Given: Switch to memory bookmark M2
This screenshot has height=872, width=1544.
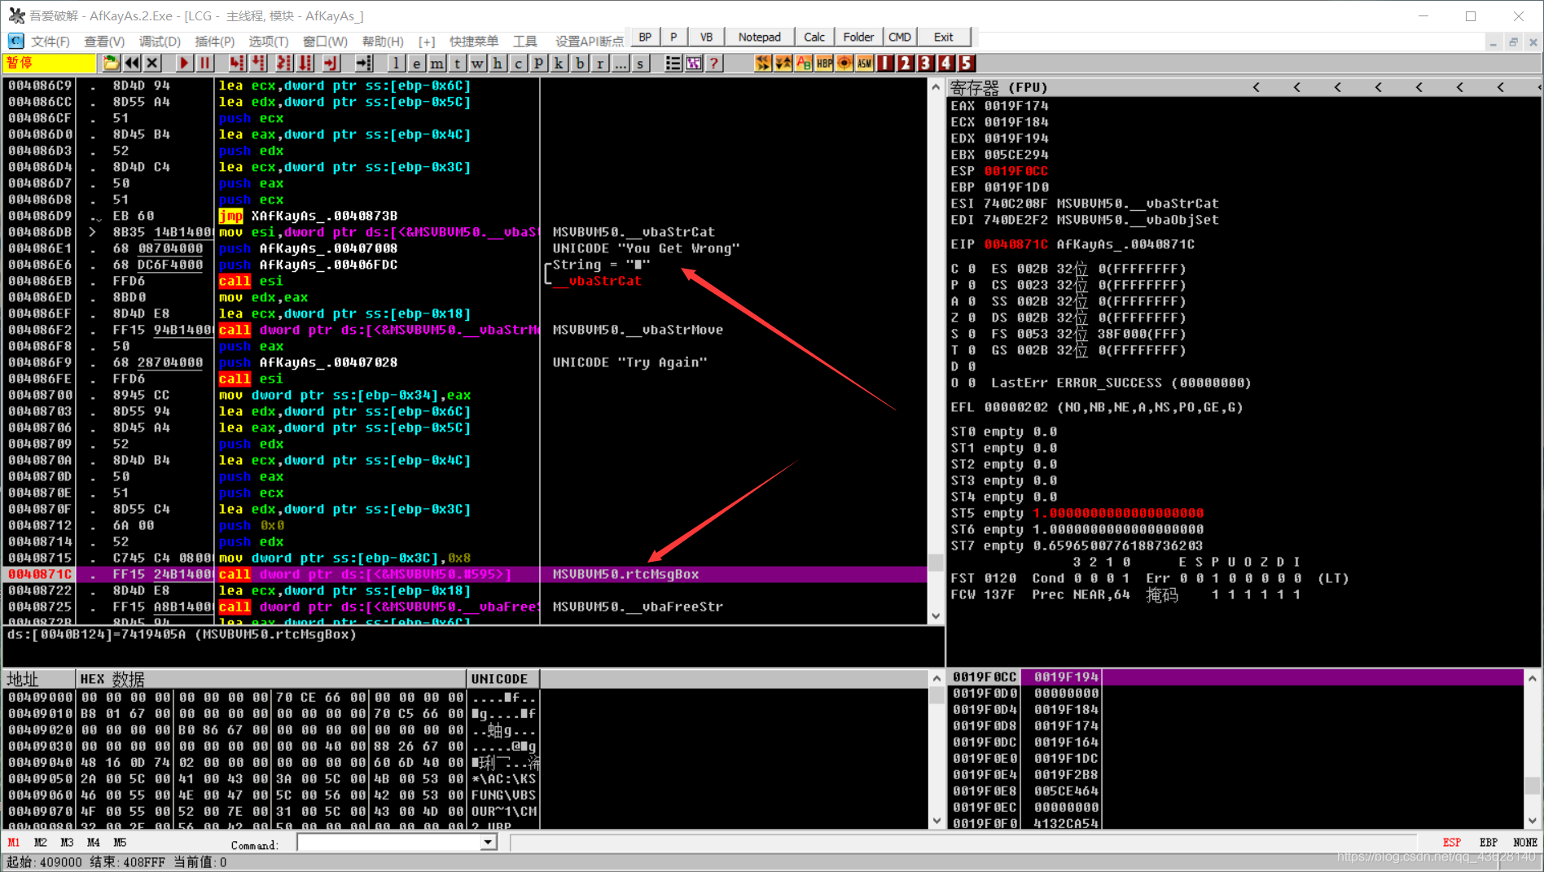Looking at the screenshot, I should point(41,843).
